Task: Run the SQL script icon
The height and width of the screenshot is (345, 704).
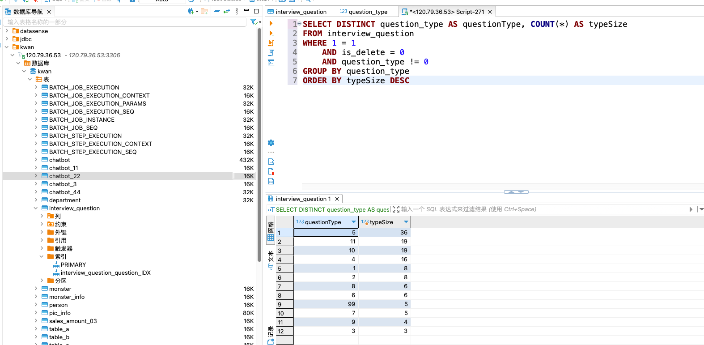Action: pos(271,43)
